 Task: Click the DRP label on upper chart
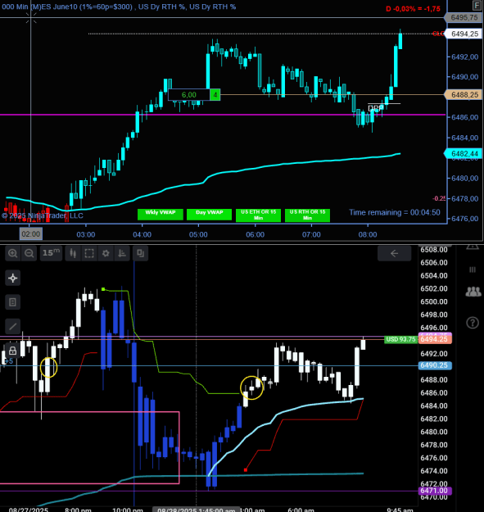[x=375, y=108]
